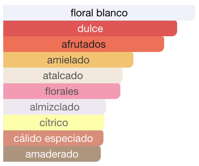Click the 'floral blanco' text label
The width and height of the screenshot is (199, 166).
coord(99,13)
